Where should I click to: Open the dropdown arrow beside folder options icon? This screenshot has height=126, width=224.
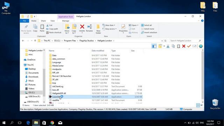point(164,46)
